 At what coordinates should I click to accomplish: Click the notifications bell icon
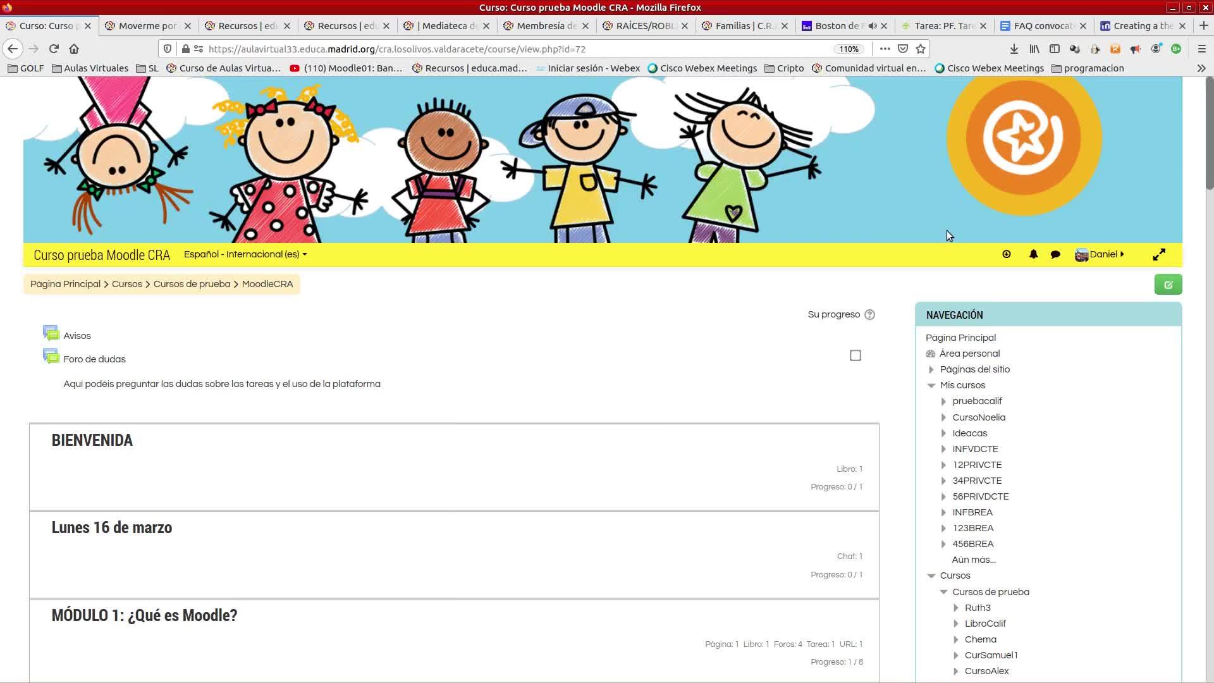pos(1033,254)
